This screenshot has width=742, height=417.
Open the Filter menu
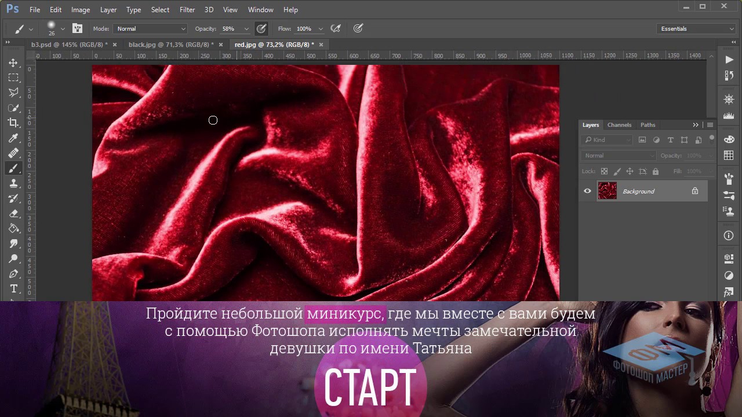coord(187,9)
